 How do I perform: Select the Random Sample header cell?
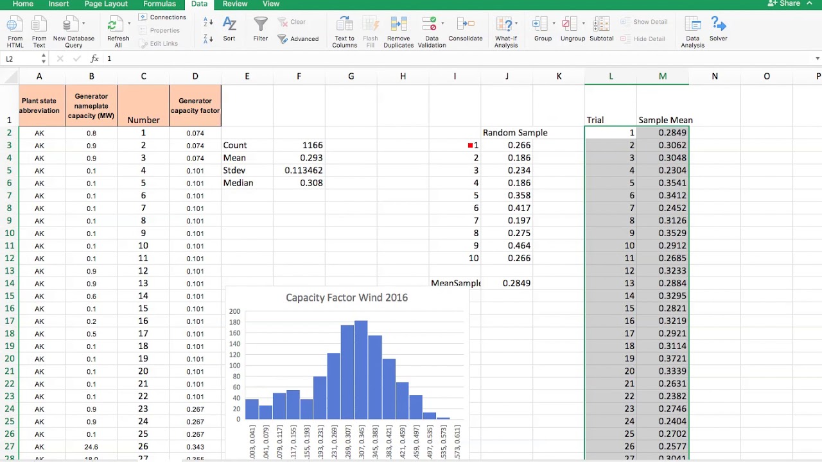[x=507, y=133]
